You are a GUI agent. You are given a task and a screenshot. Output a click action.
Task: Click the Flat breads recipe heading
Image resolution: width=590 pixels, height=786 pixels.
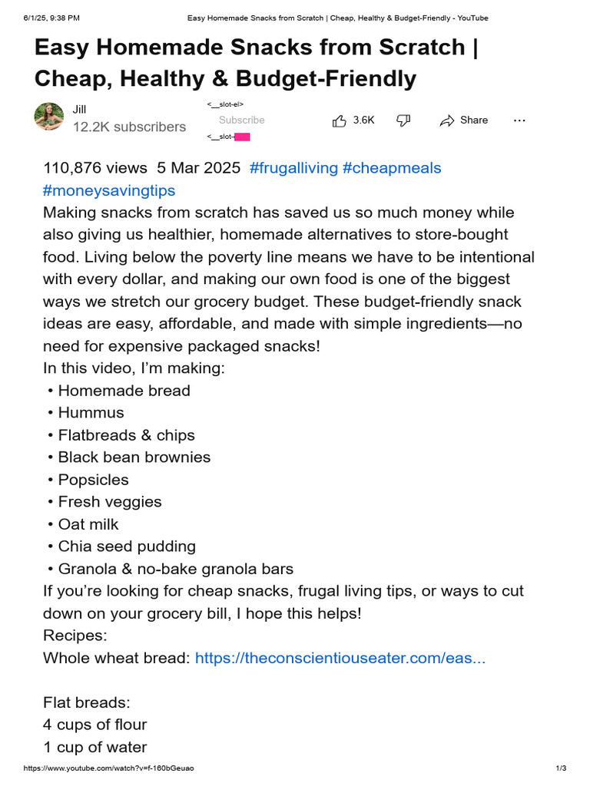pos(86,702)
